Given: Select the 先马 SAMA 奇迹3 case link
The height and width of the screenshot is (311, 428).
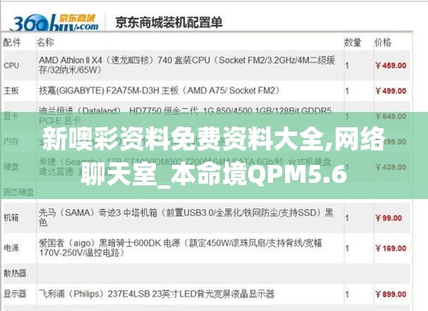Looking at the screenshot, I should [x=186, y=217].
